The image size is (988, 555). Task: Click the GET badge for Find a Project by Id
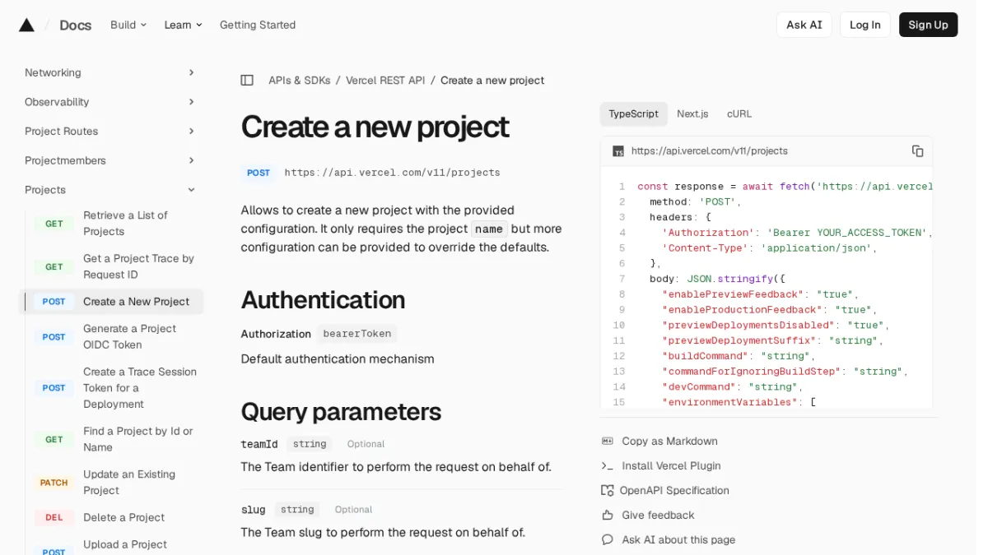point(54,440)
